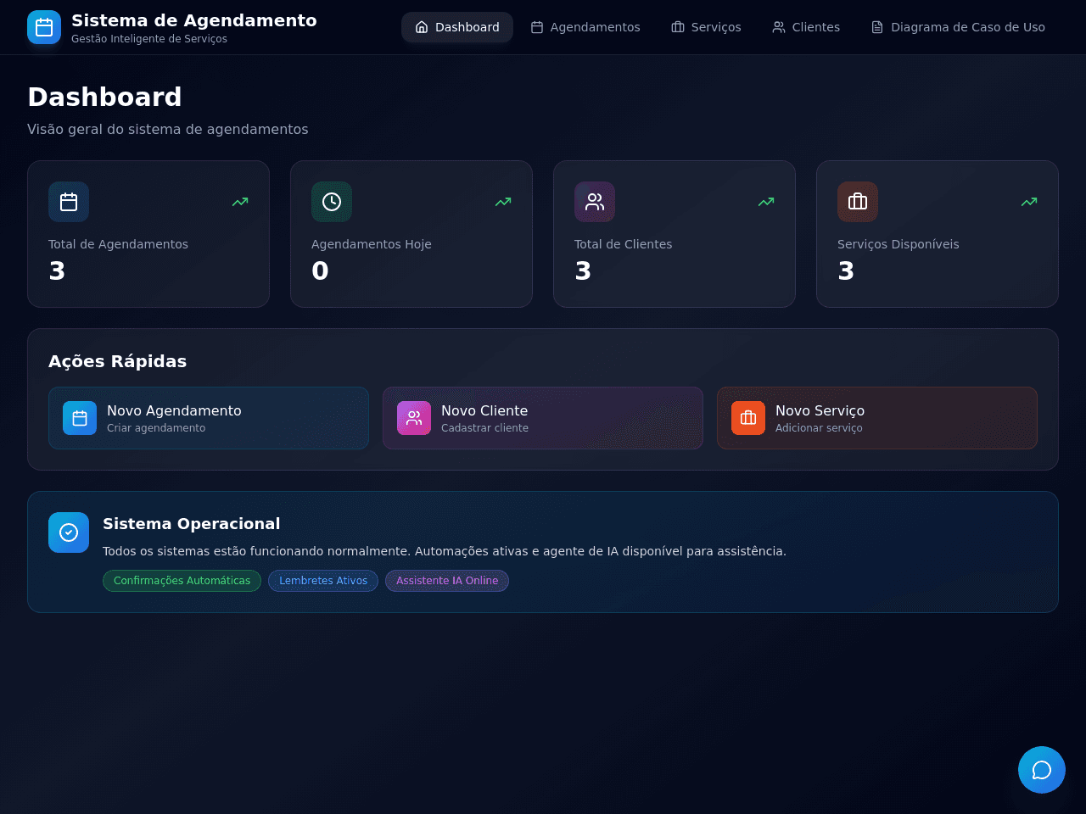Open the Clientes tab

(806, 27)
